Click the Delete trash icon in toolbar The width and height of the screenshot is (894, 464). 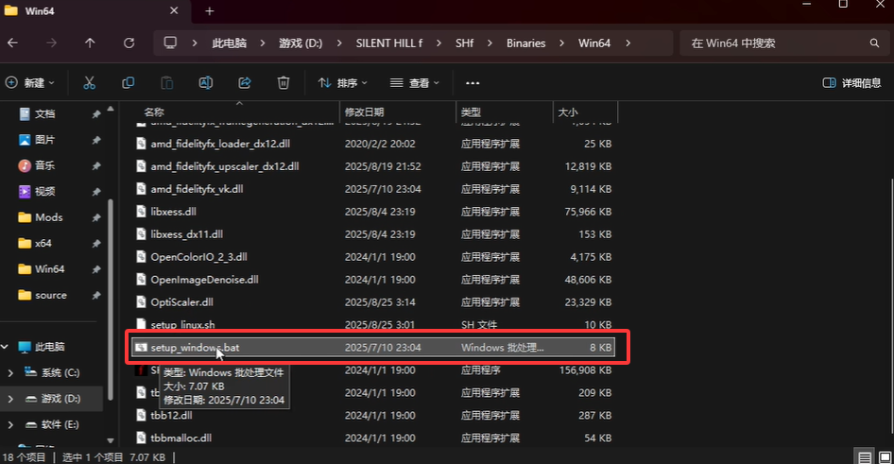point(283,83)
